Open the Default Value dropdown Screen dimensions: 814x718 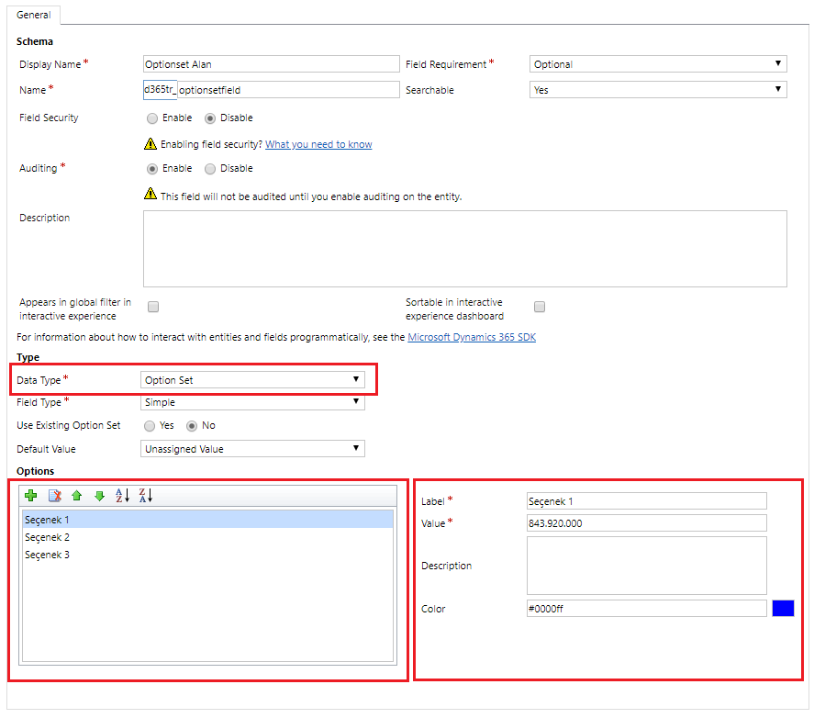tap(356, 448)
